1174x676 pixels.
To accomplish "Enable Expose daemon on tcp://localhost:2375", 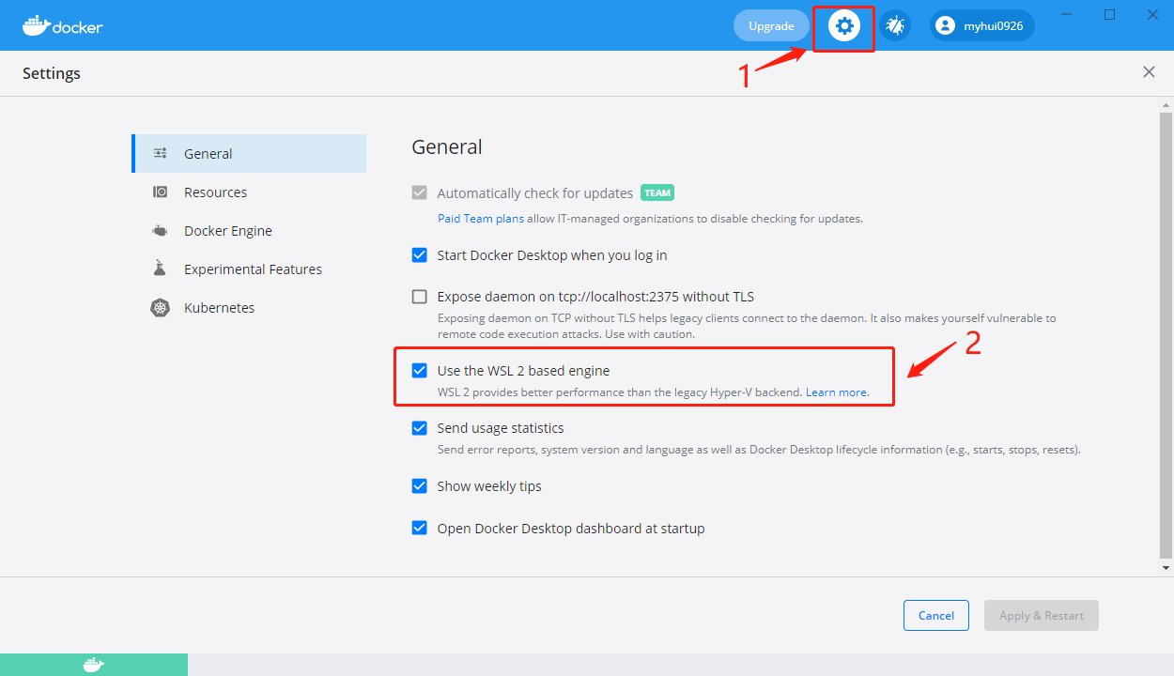I will (420, 297).
